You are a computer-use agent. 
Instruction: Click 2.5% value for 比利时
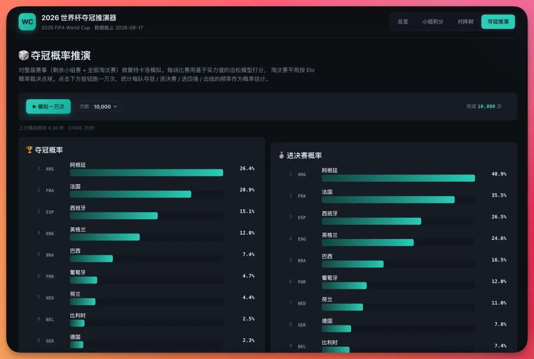point(248,319)
